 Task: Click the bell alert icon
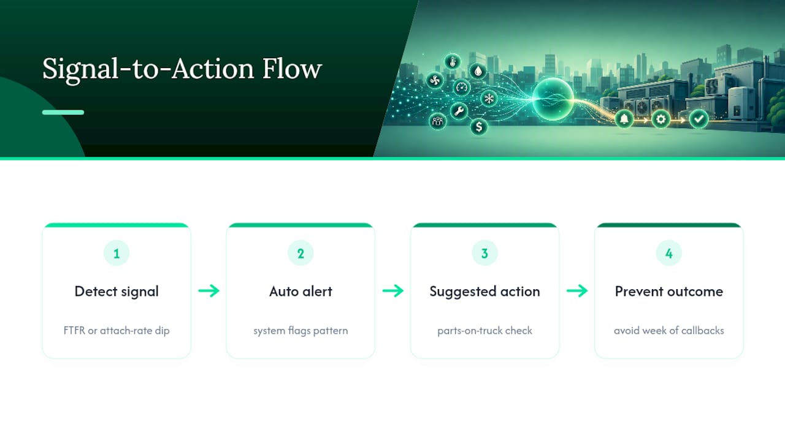tap(624, 119)
